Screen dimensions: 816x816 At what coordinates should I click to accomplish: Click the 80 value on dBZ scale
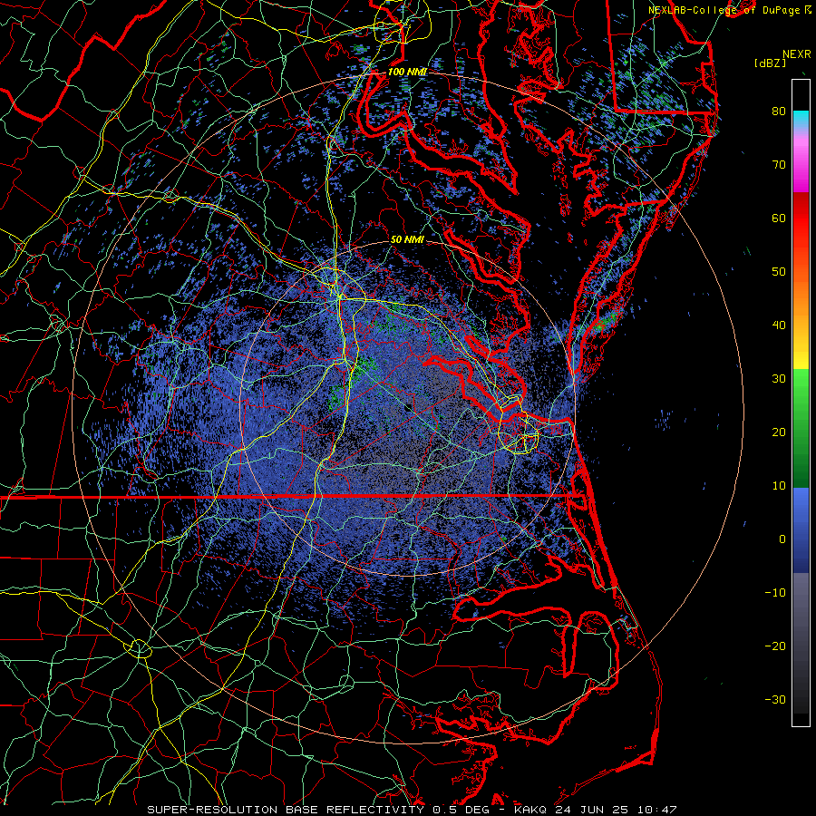point(779,111)
